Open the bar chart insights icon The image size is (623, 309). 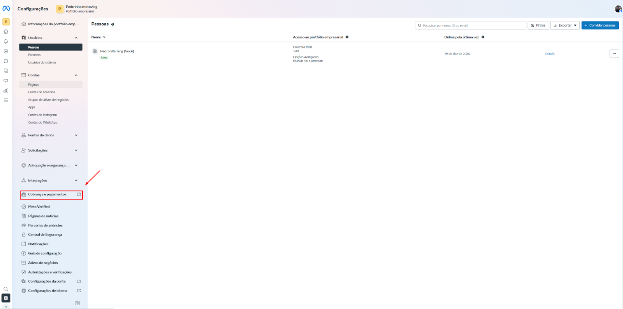coord(6,90)
